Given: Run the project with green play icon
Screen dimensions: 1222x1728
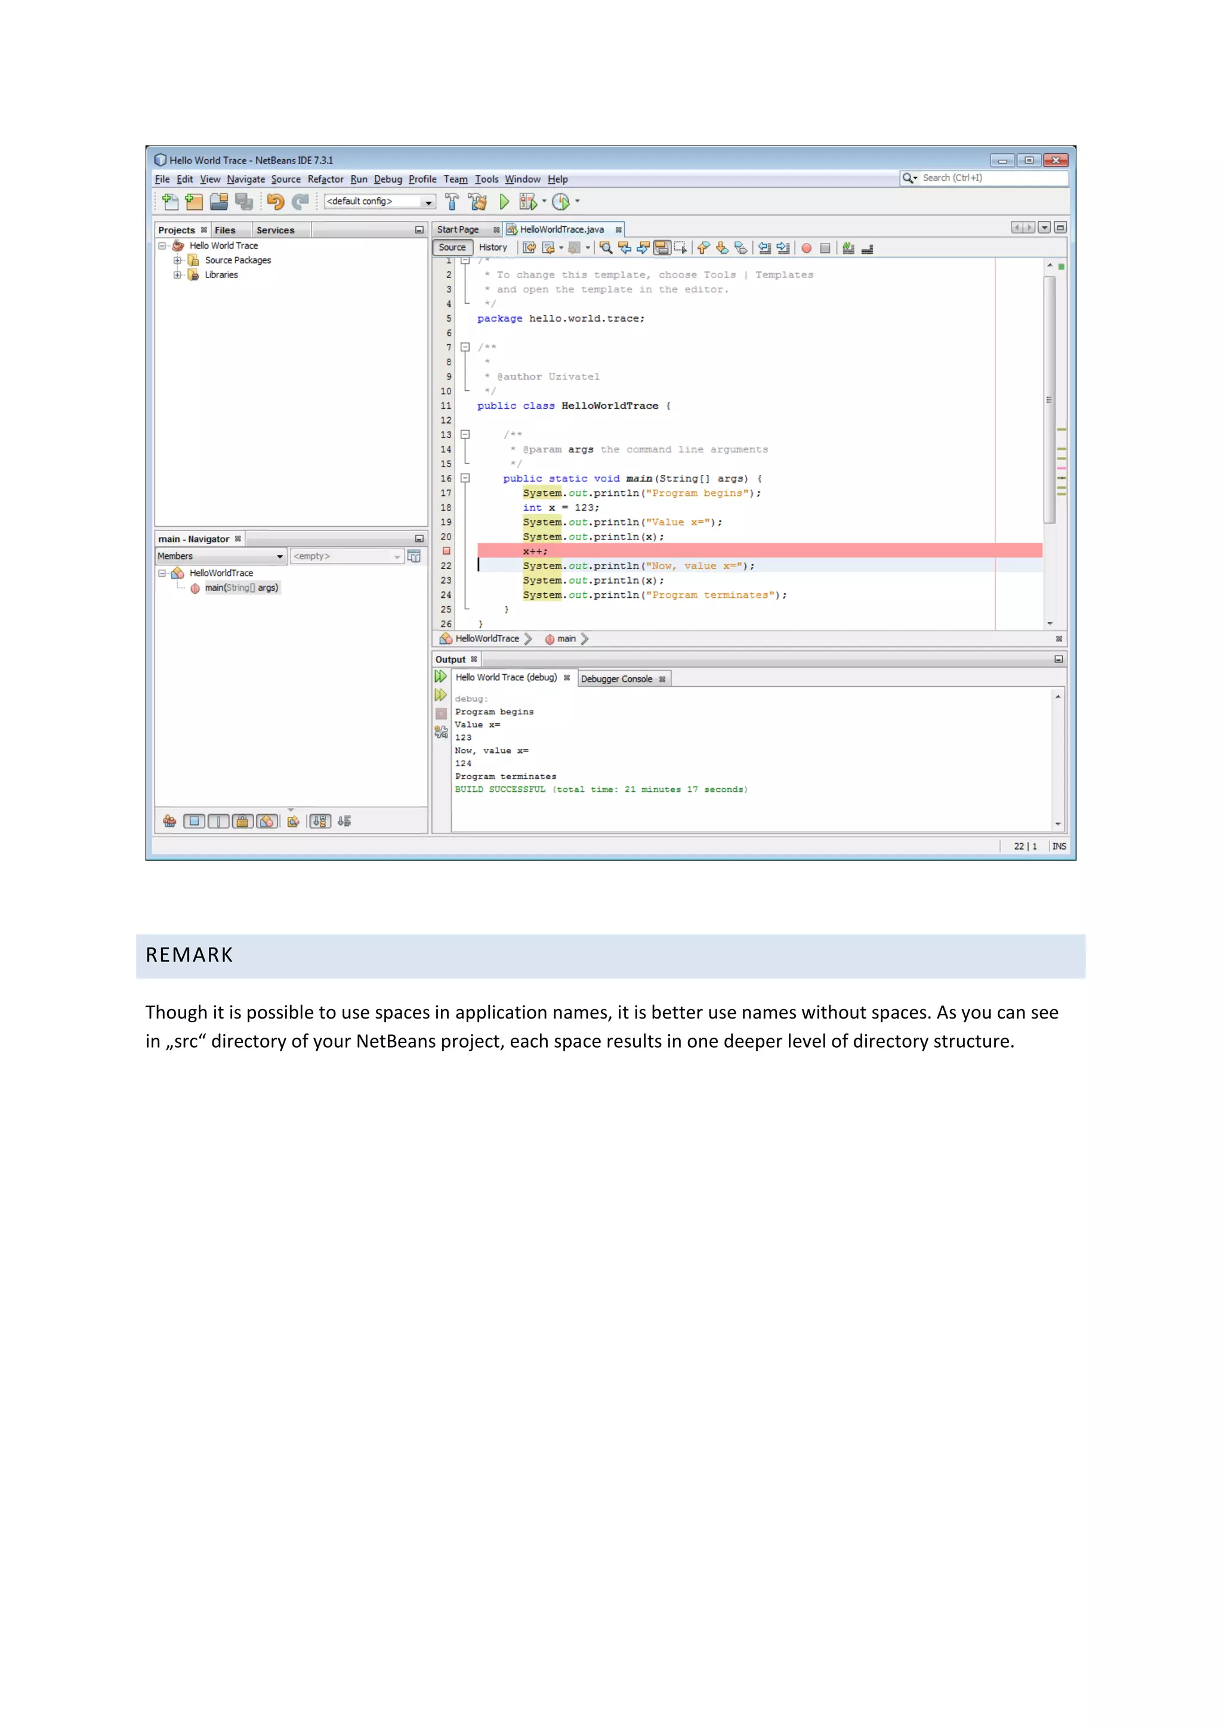Looking at the screenshot, I should 504,202.
